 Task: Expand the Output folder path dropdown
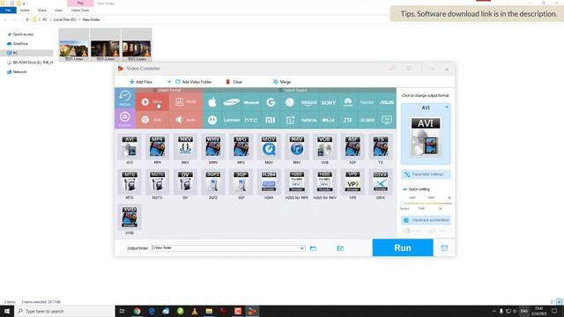point(301,248)
